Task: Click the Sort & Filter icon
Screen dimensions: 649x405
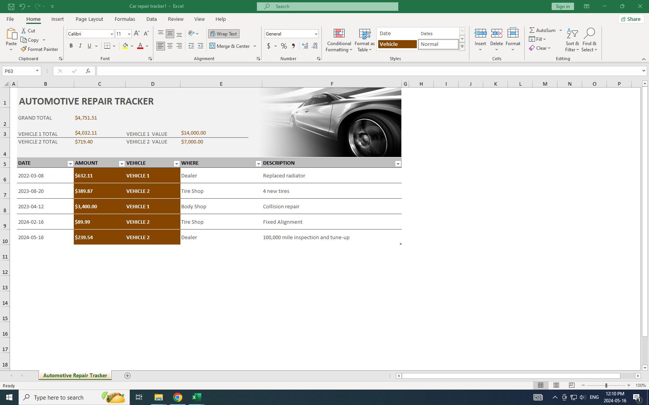Action: coord(572,34)
